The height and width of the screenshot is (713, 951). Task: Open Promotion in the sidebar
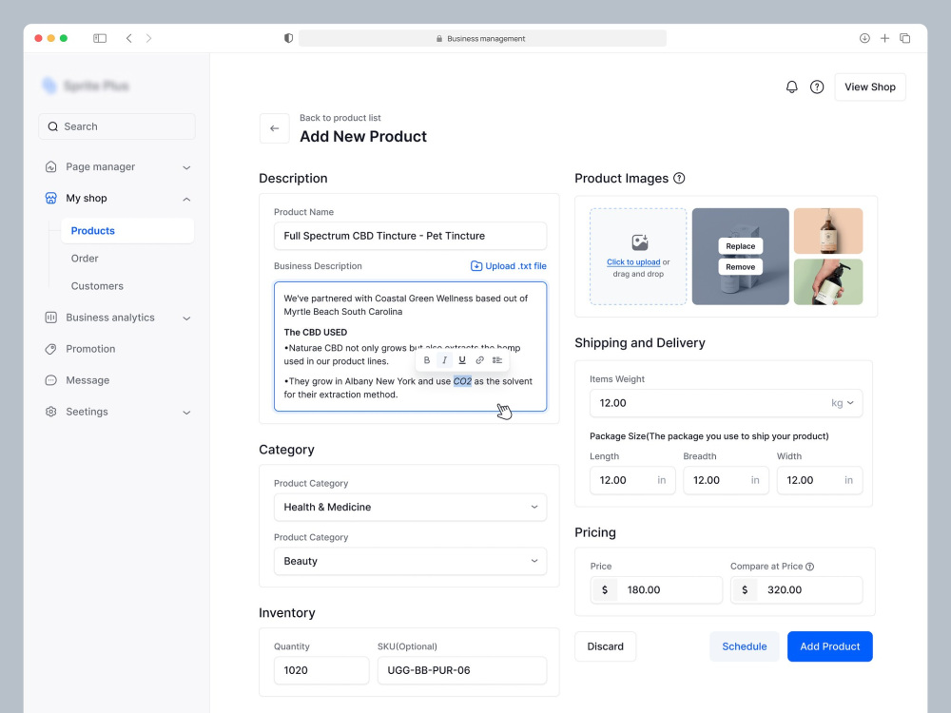[90, 349]
